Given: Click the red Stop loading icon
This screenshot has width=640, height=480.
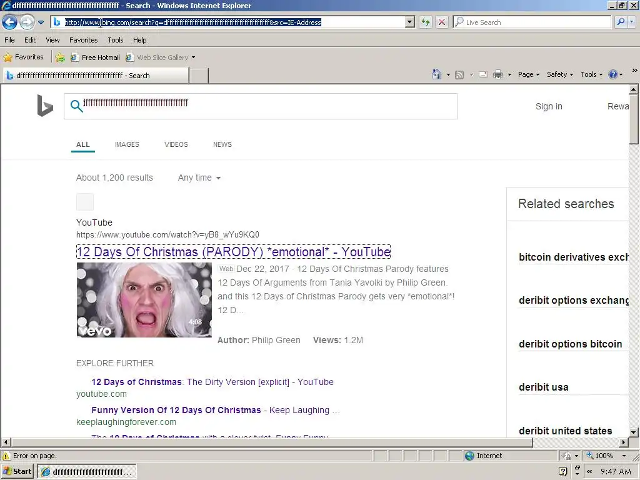Looking at the screenshot, I should [442, 22].
